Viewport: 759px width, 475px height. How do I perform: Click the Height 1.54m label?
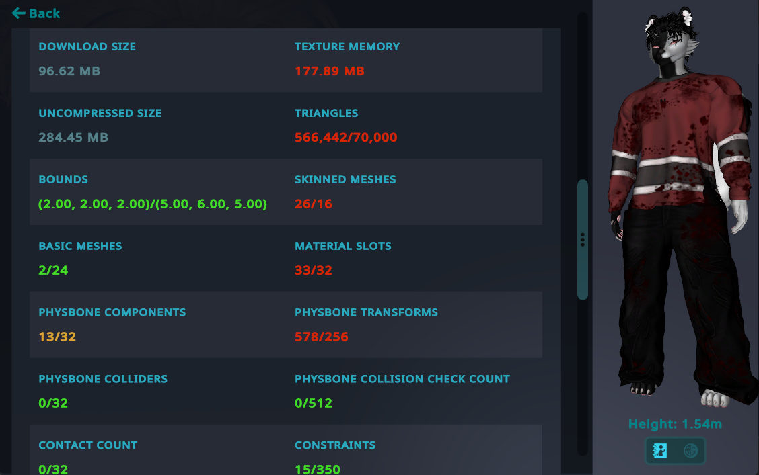coord(676,424)
